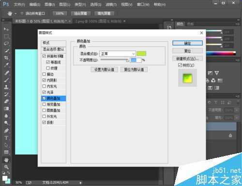Select the Rectangle shape tool
Viewport: 242px width, 186px height.
point(6,152)
